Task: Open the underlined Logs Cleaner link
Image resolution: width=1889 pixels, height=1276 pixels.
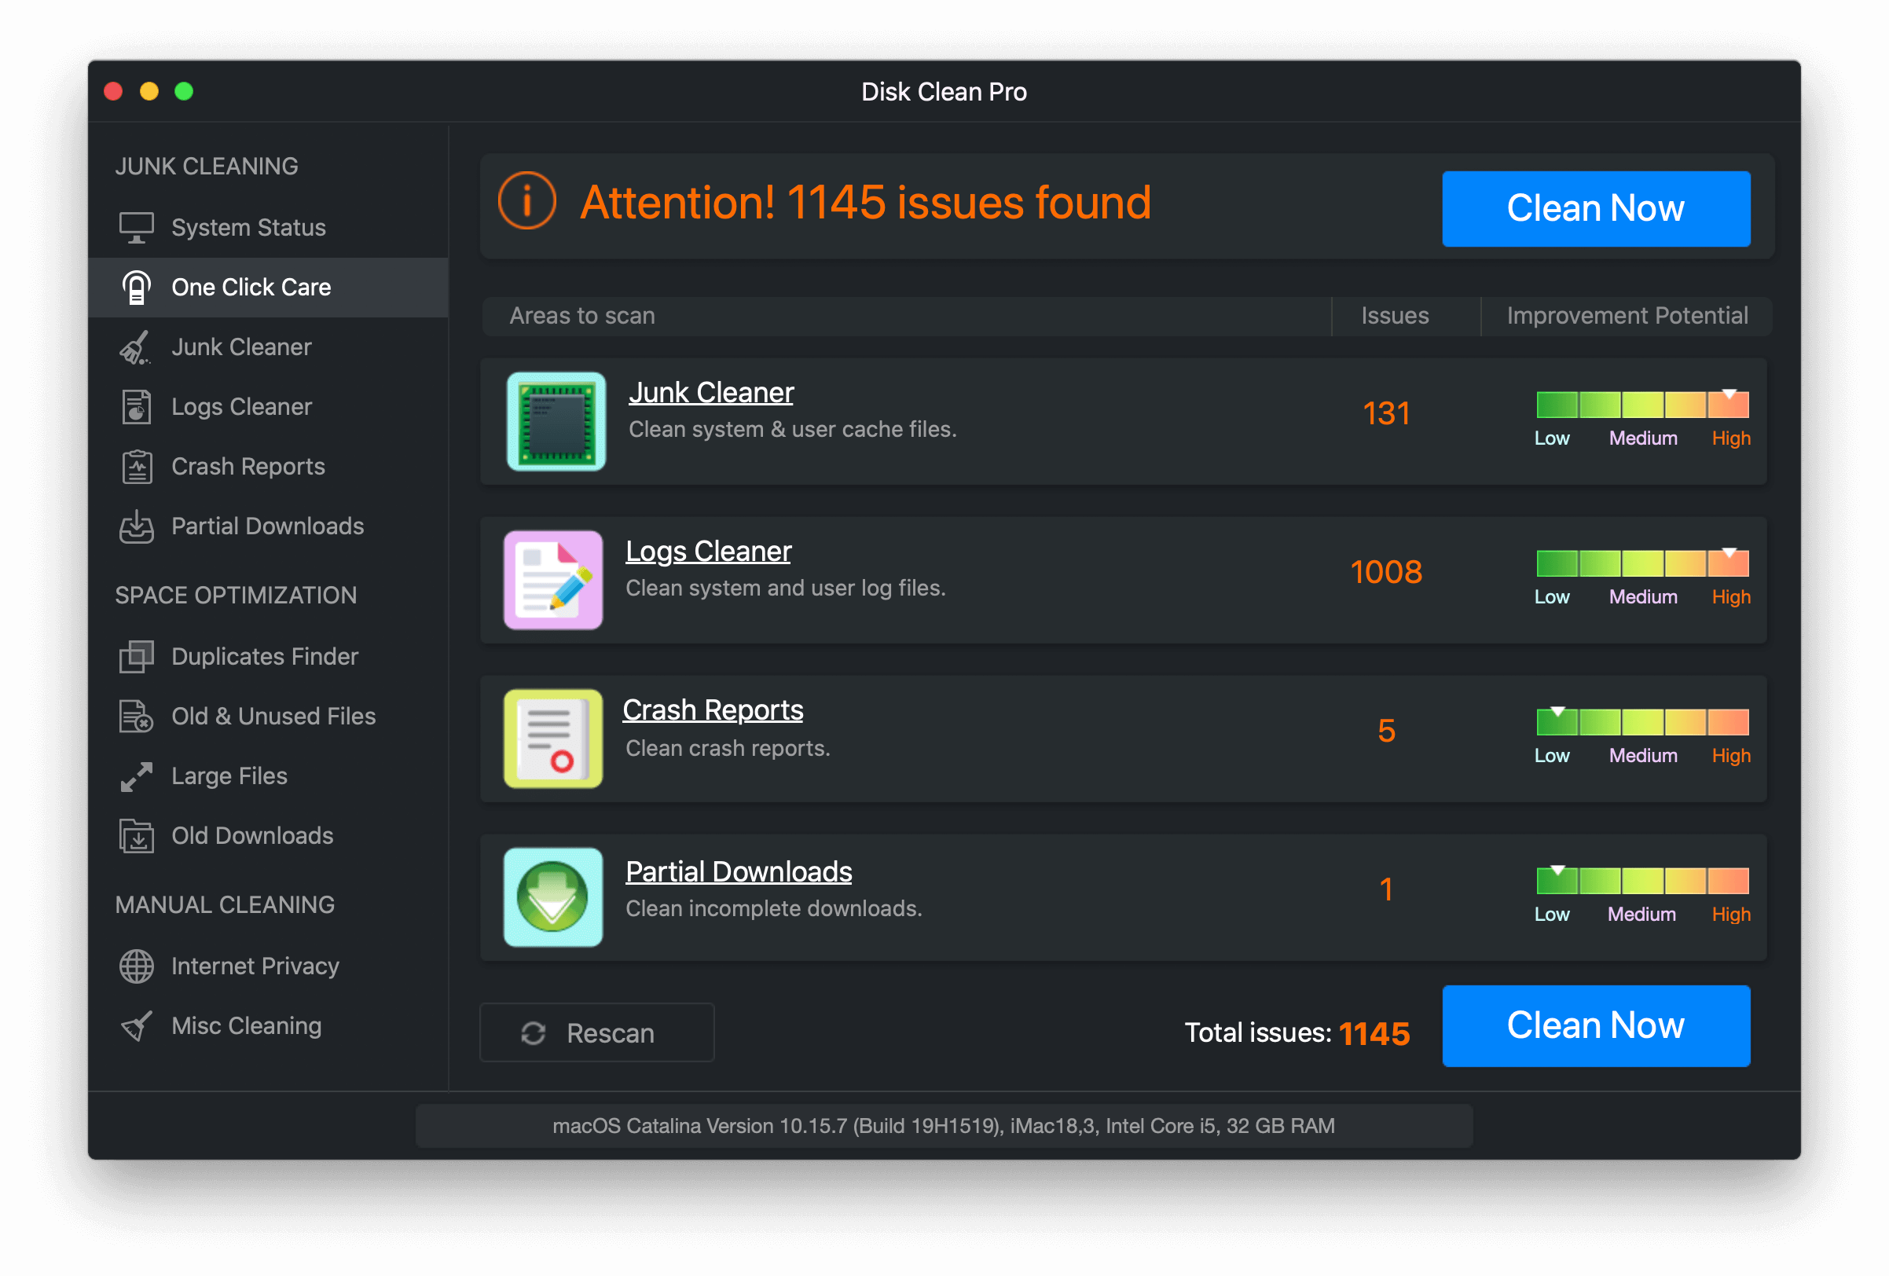Action: point(708,552)
